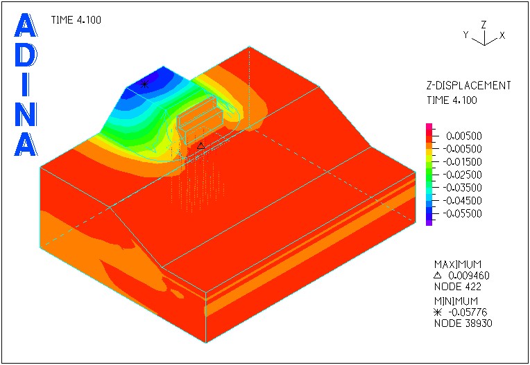
Task: Click the letter A at top of ADINA logo
Action: [x=26, y=26]
